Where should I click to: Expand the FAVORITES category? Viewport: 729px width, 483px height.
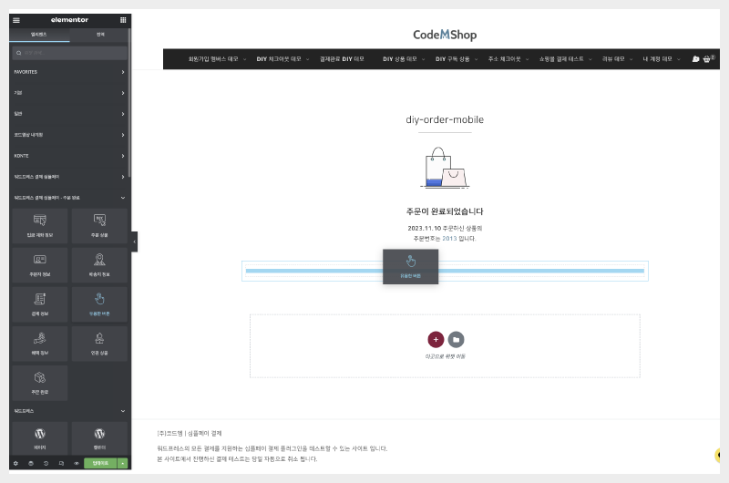pyautogui.click(x=69, y=71)
